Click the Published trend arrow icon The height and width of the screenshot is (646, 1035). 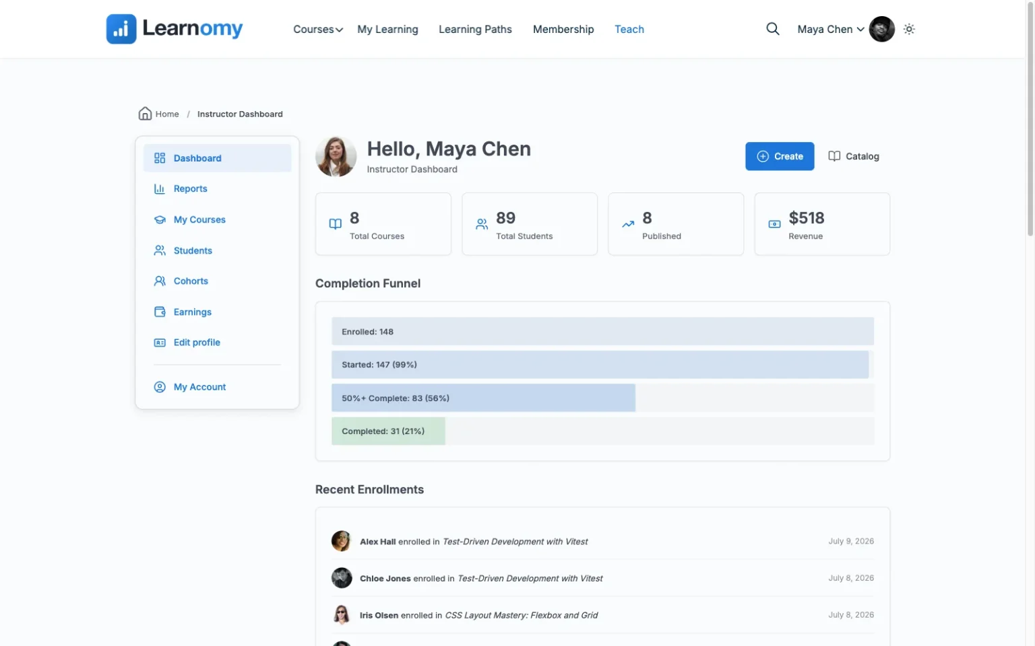628,224
